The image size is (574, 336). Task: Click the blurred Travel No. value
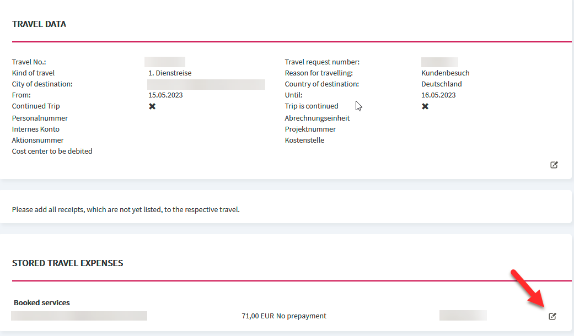165,62
